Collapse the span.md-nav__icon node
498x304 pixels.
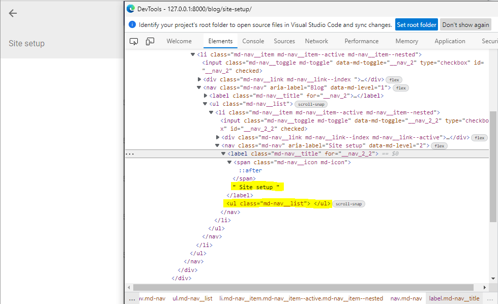[x=229, y=162]
